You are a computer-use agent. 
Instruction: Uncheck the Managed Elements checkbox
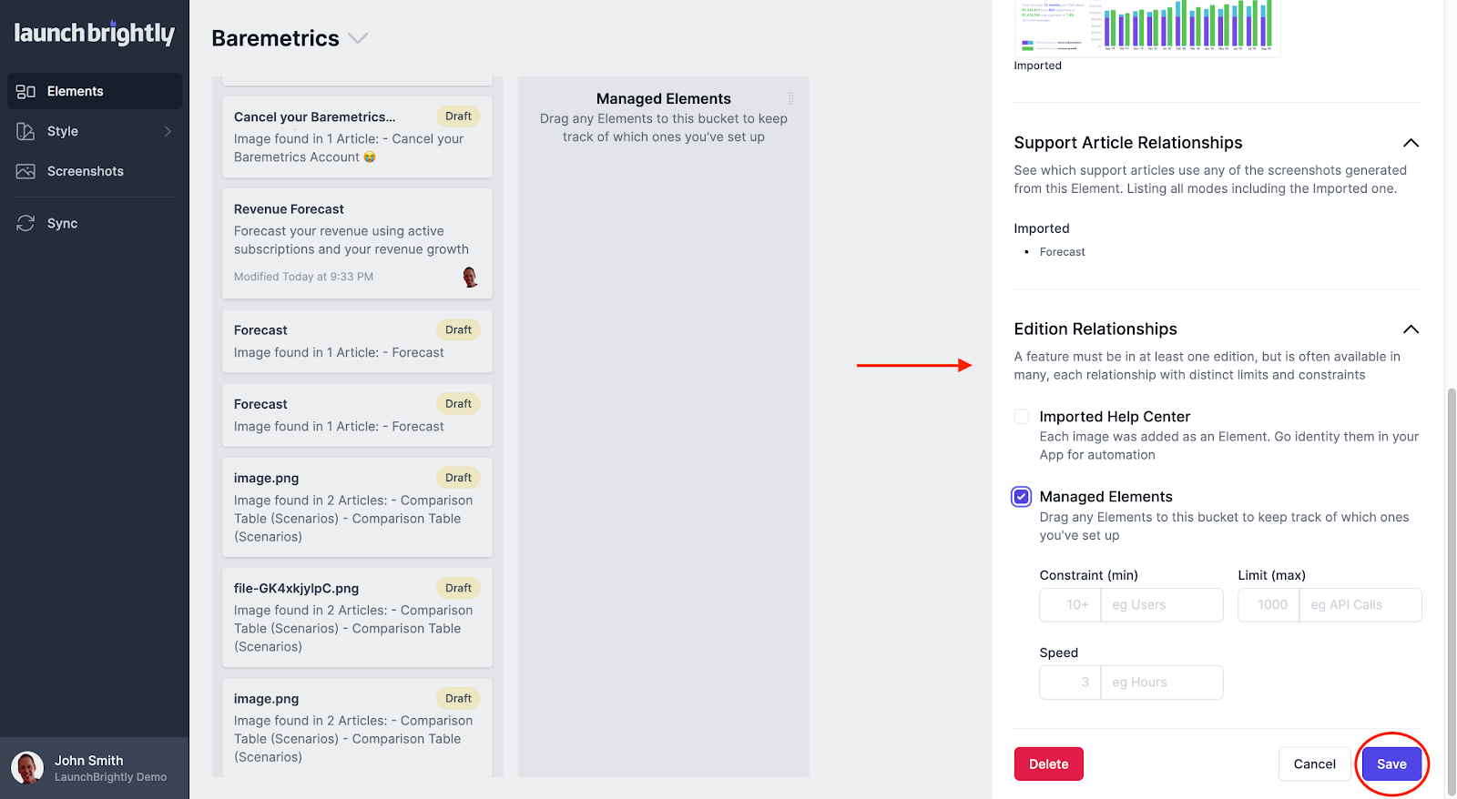(x=1022, y=497)
